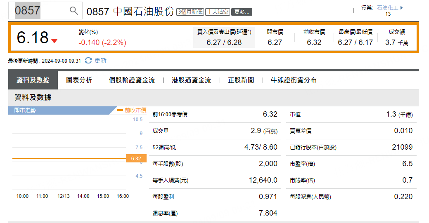Image resolution: width=429 pixels, height=223 pixels.
Task: Click the 買賣差價 value 0.010
Action: 403,131
